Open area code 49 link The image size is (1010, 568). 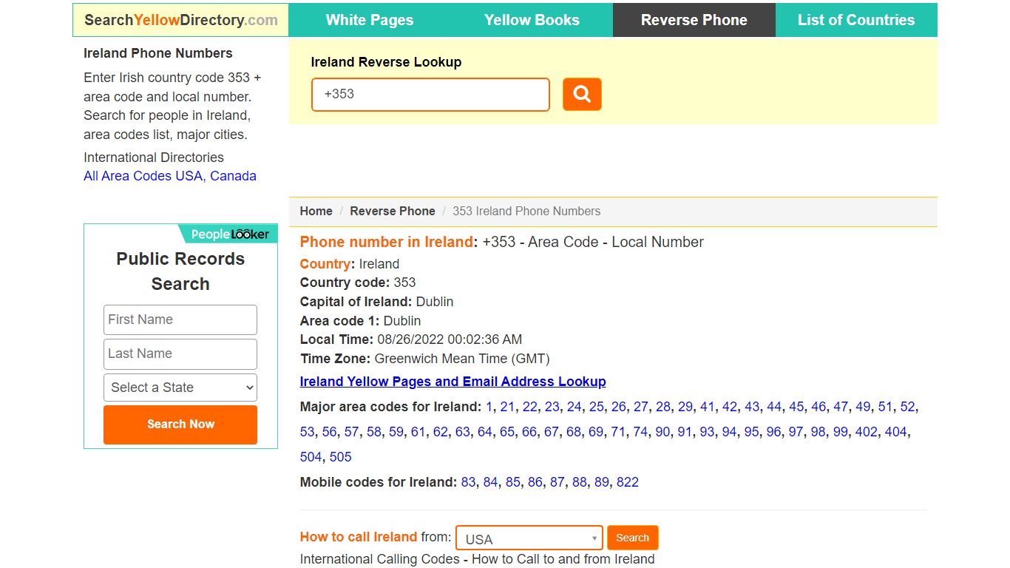[862, 407]
